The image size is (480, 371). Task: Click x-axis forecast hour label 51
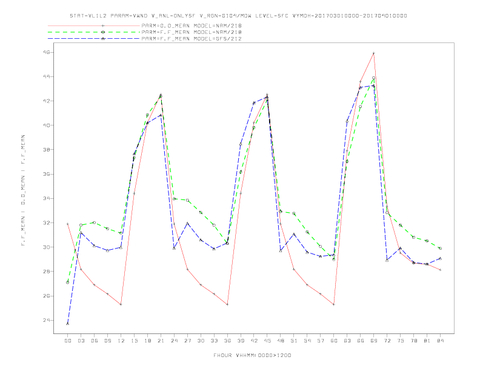[294, 341]
